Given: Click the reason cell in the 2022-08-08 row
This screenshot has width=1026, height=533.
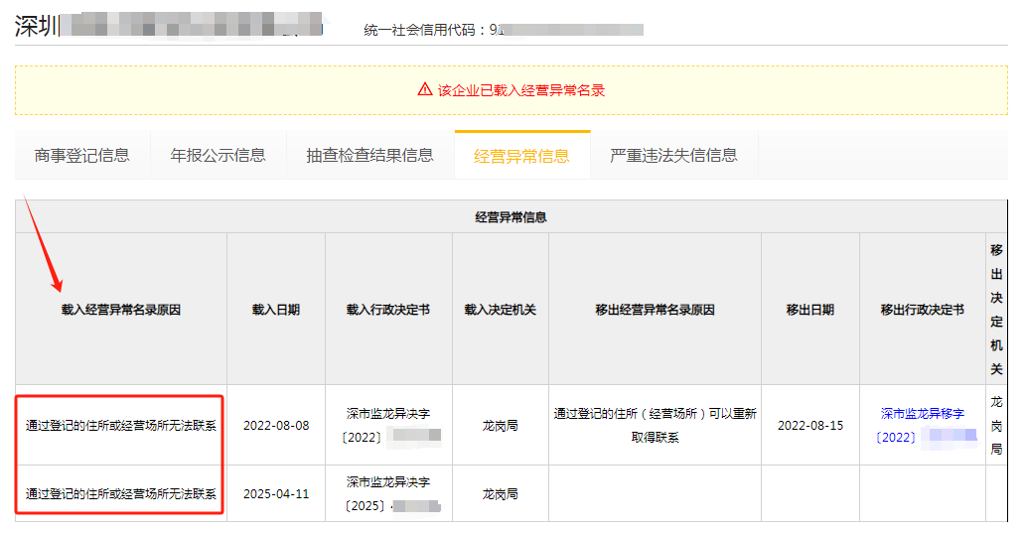Looking at the screenshot, I should [121, 425].
